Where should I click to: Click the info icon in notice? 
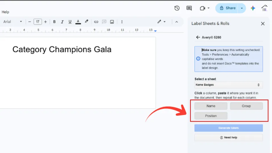198,59
